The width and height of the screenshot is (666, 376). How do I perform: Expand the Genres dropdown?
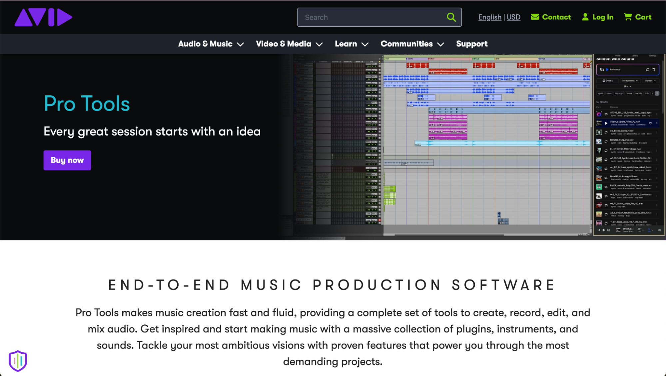(x=650, y=81)
